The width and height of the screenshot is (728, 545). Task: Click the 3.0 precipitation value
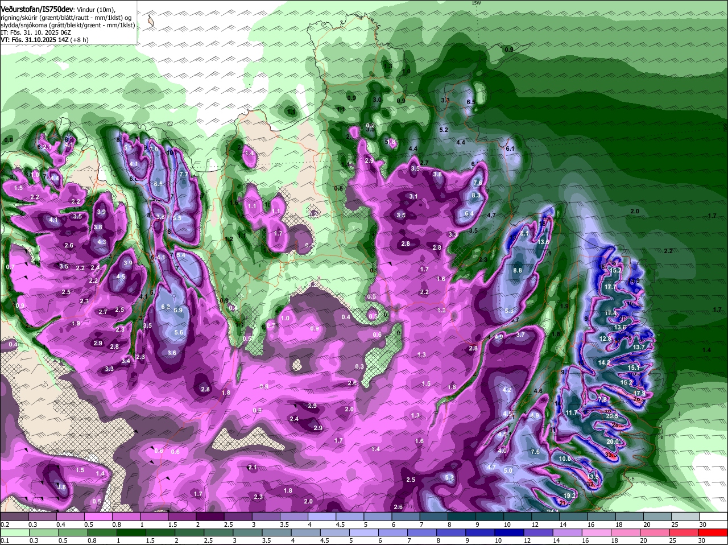(377, 100)
